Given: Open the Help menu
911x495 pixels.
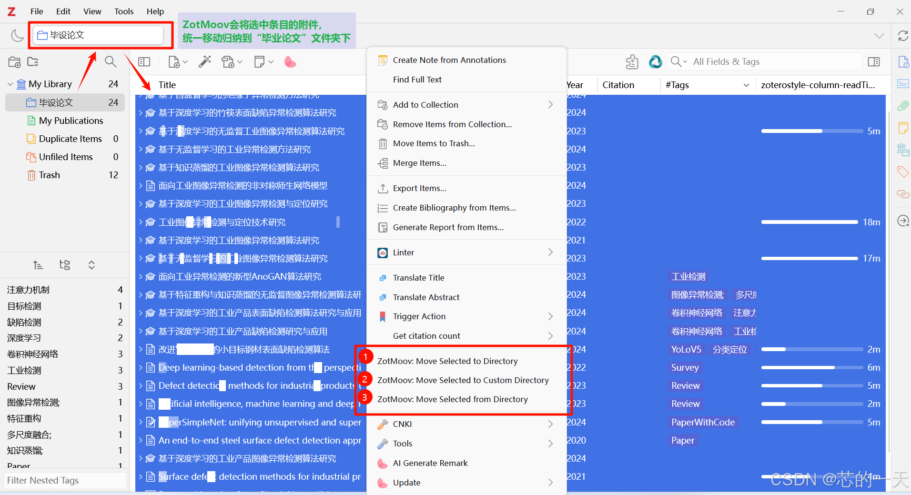Looking at the screenshot, I should [x=155, y=11].
